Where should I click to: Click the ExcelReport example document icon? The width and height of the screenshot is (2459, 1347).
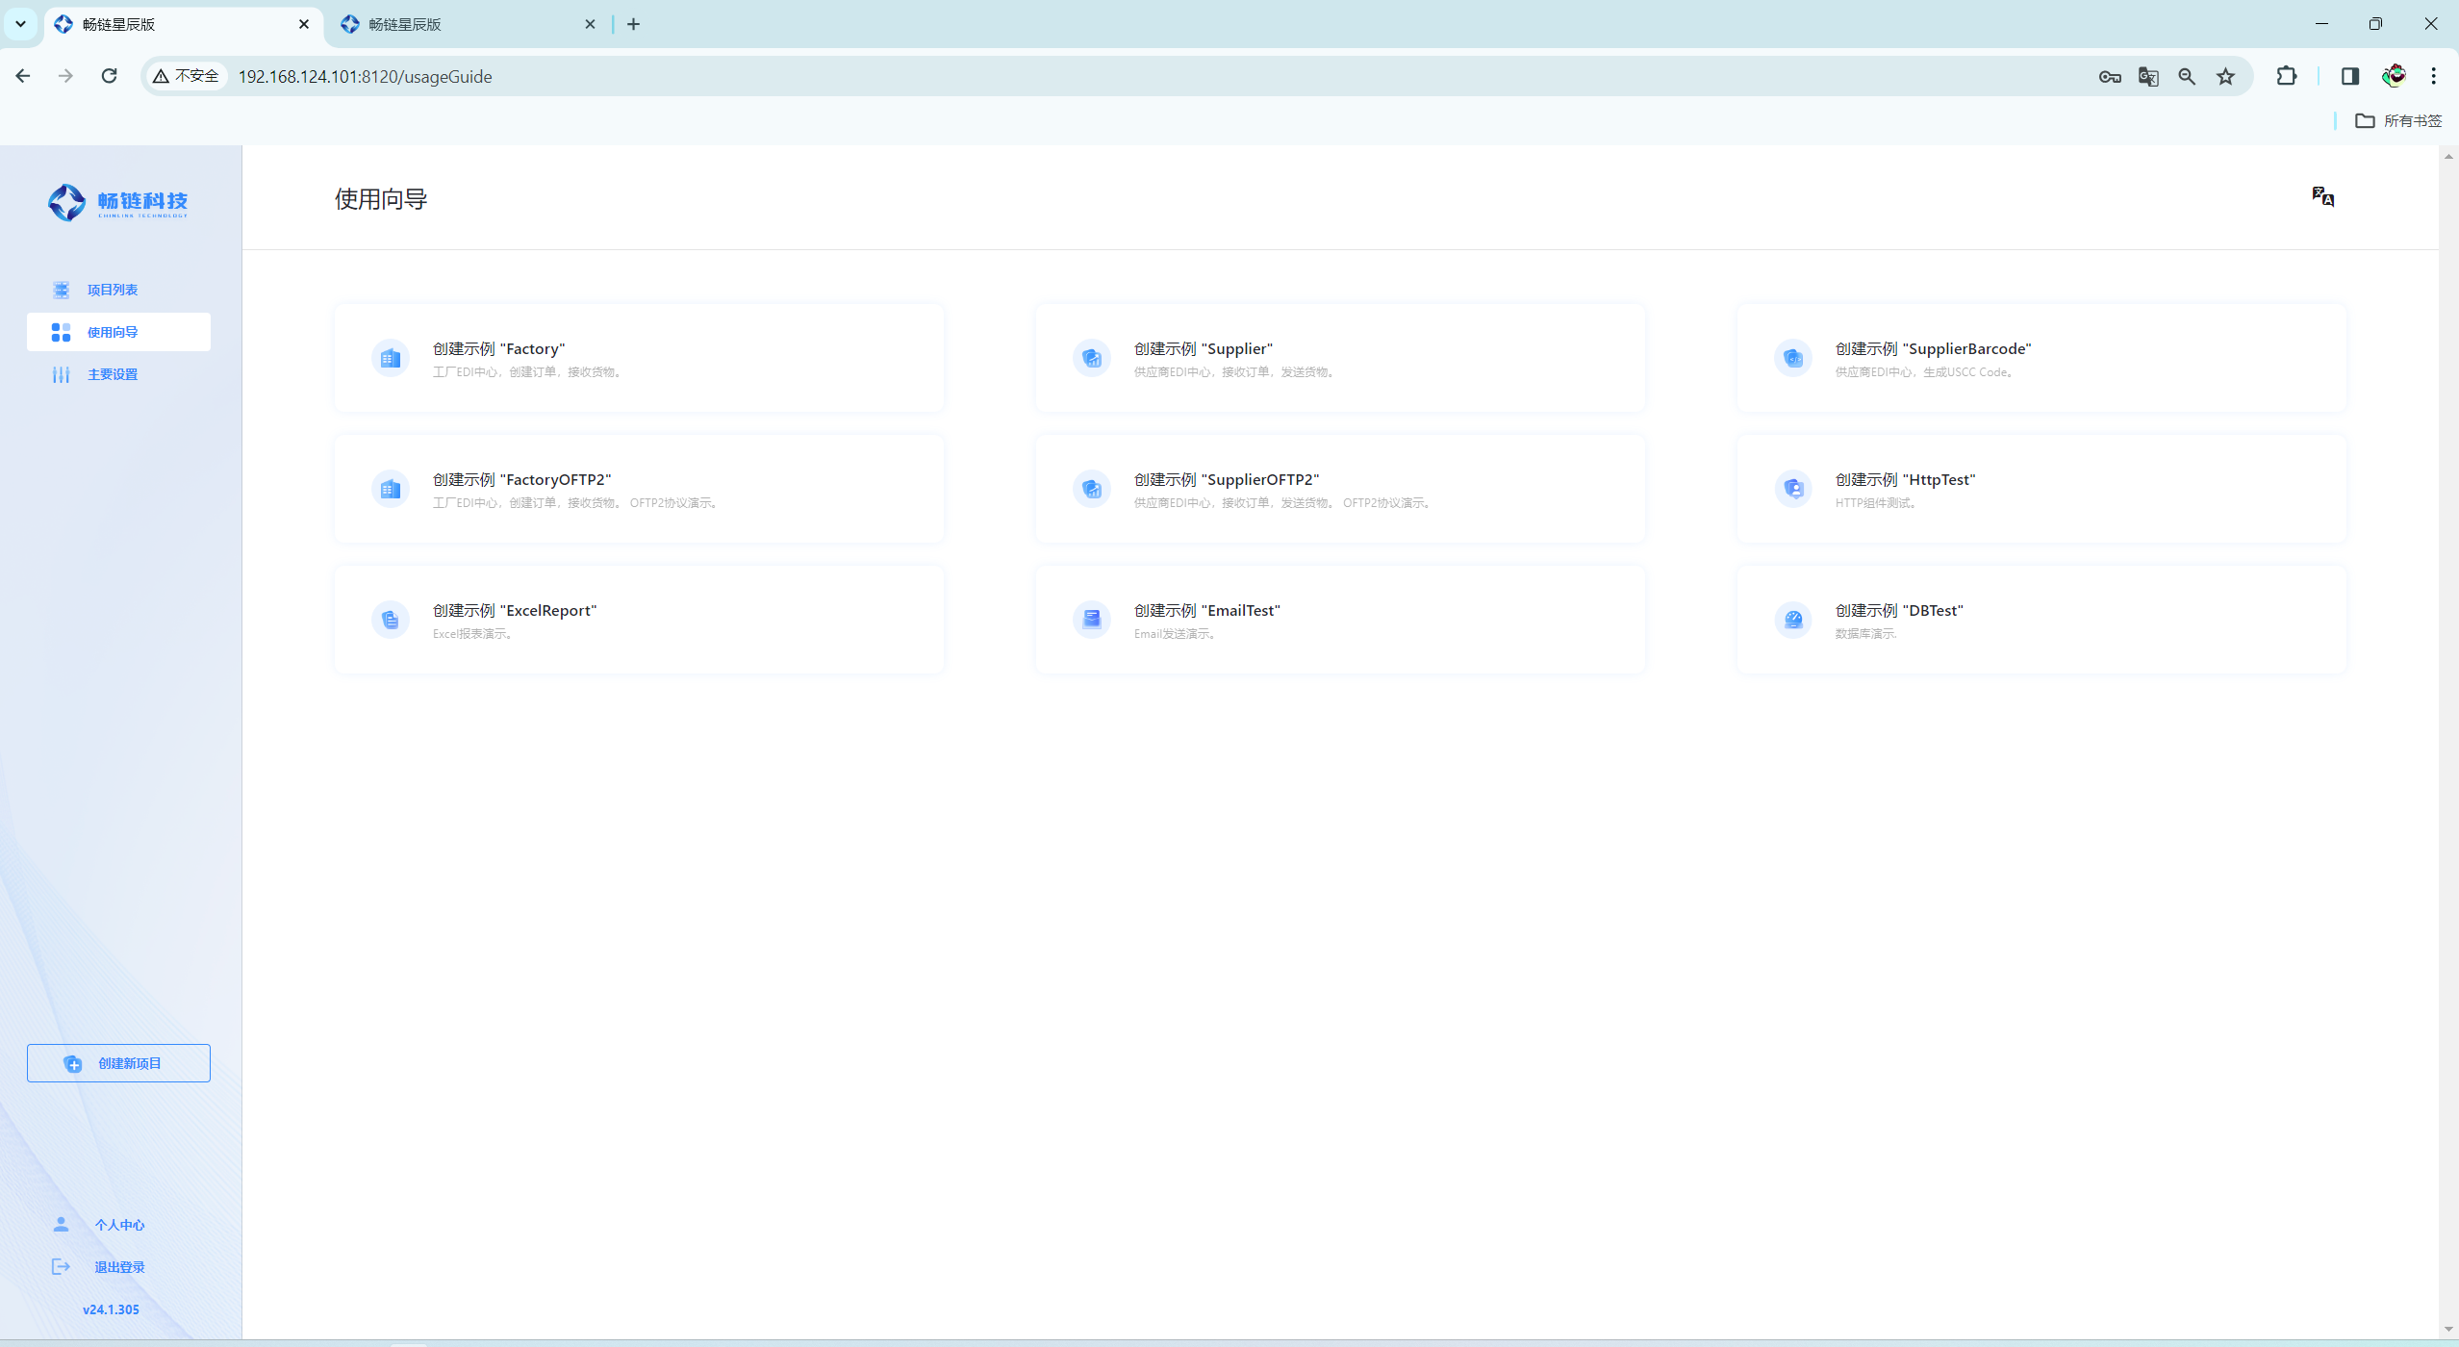pos(390,621)
